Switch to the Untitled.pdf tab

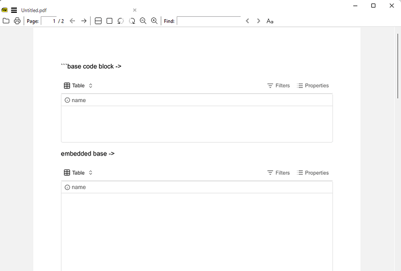(x=34, y=10)
